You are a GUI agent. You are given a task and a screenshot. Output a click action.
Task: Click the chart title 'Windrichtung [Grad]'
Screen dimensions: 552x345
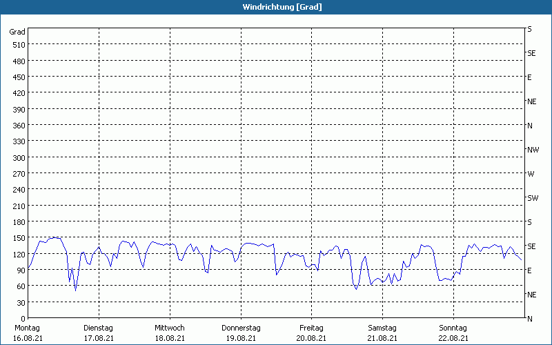(282, 7)
